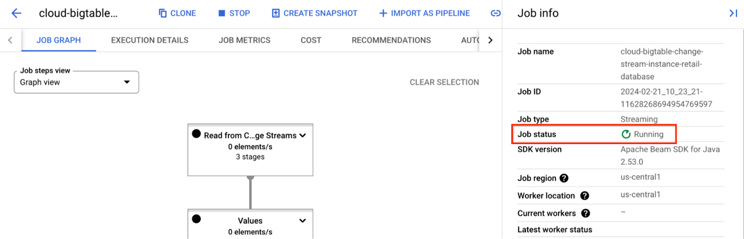Switch to the Execution Details tab
The width and height of the screenshot is (744, 239).
coord(150,40)
